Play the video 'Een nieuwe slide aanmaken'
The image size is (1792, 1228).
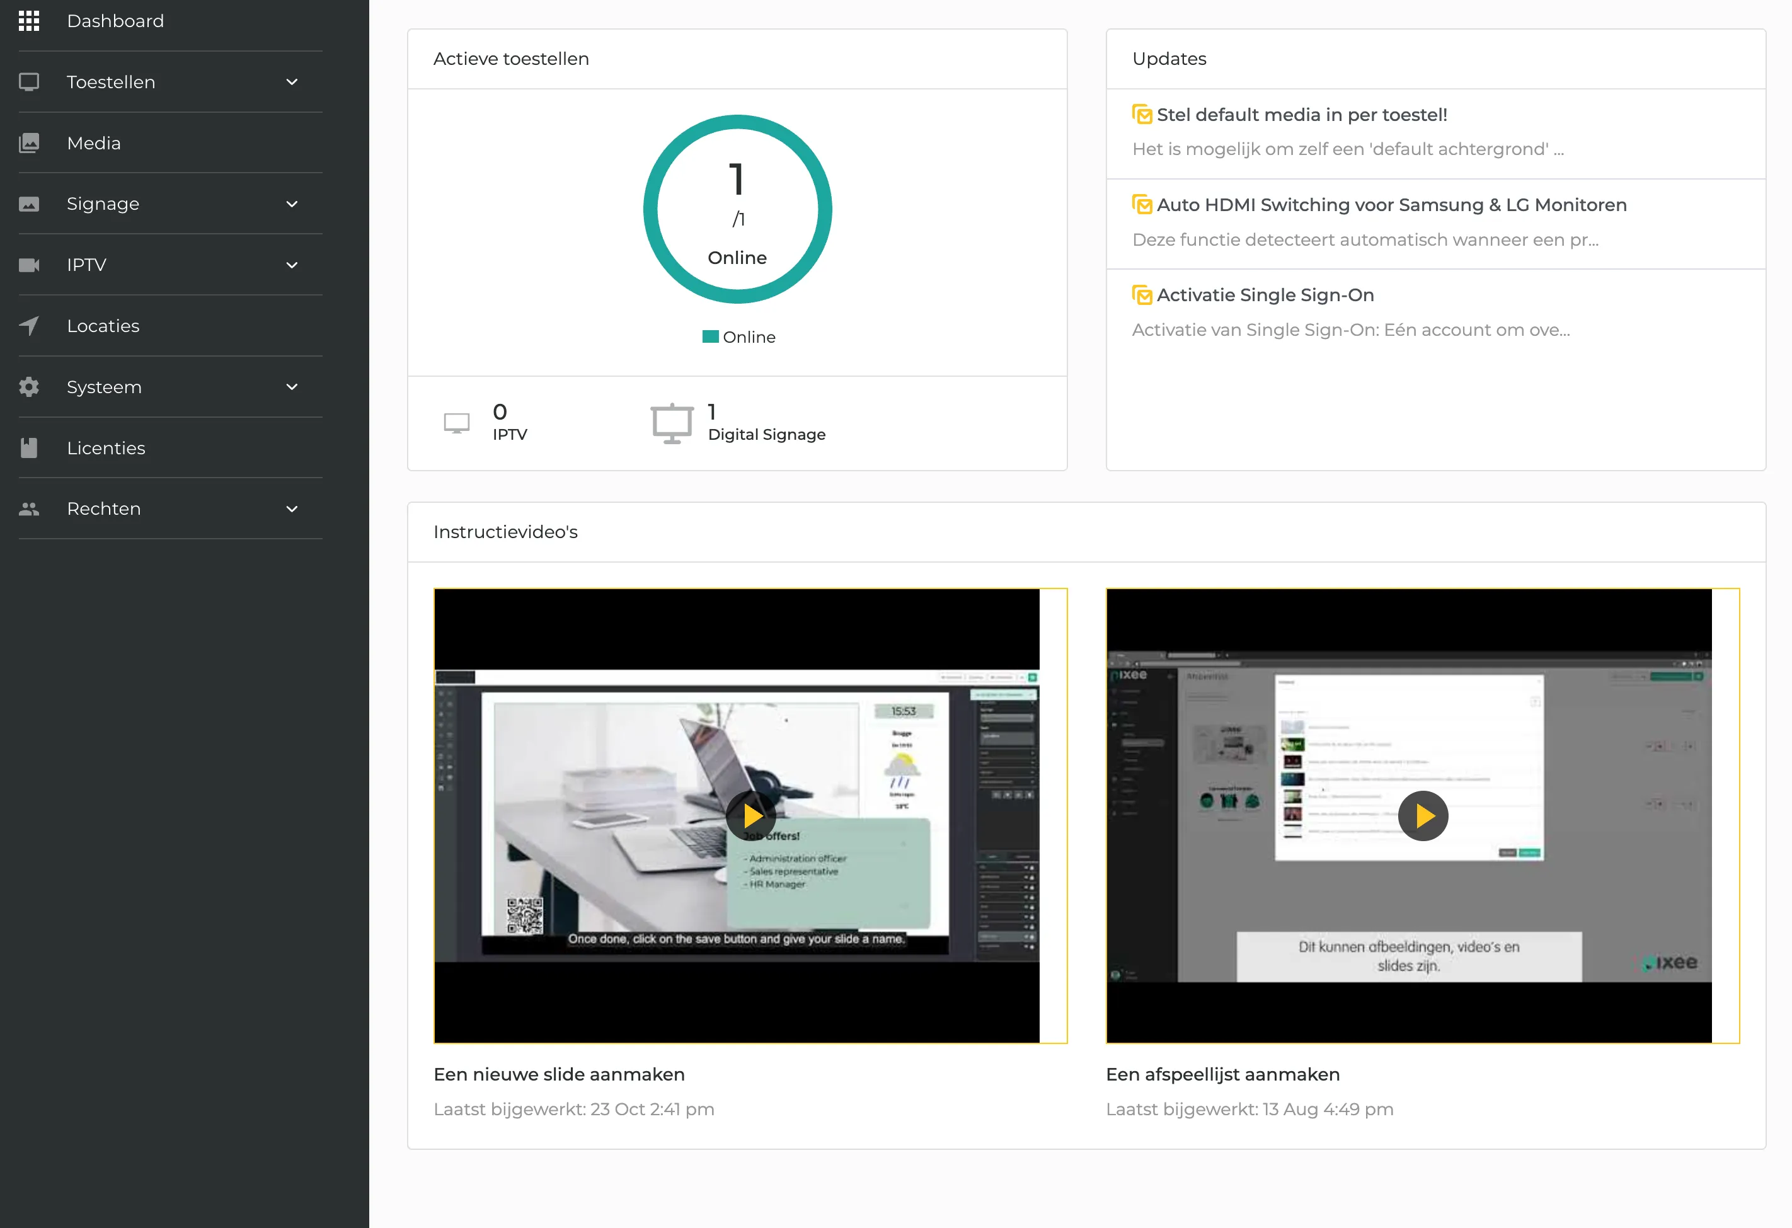[x=751, y=815]
